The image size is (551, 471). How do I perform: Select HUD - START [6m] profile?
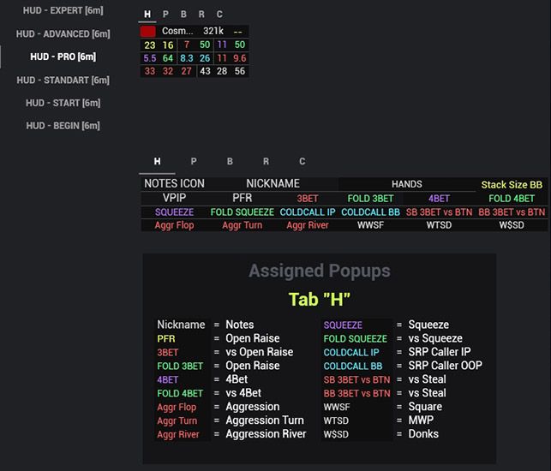click(x=63, y=103)
